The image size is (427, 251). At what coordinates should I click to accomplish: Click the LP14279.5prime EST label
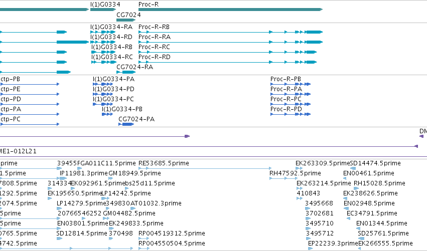(81, 203)
